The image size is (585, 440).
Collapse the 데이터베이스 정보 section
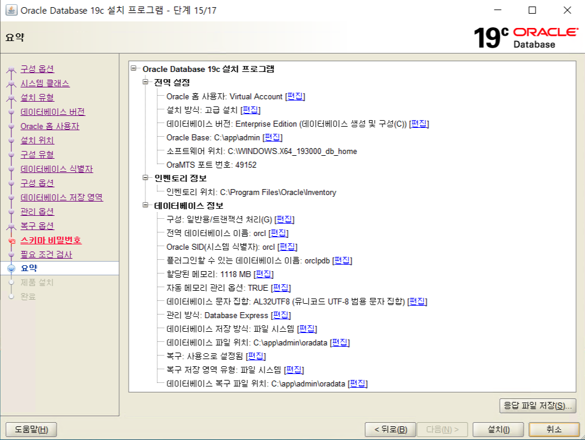145,205
